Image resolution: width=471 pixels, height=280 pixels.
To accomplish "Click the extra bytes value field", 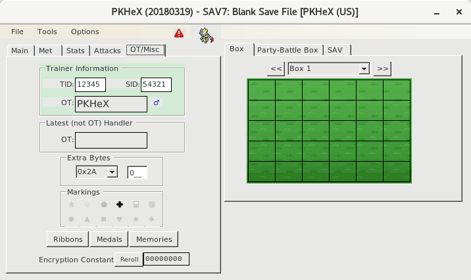I will [x=137, y=173].
